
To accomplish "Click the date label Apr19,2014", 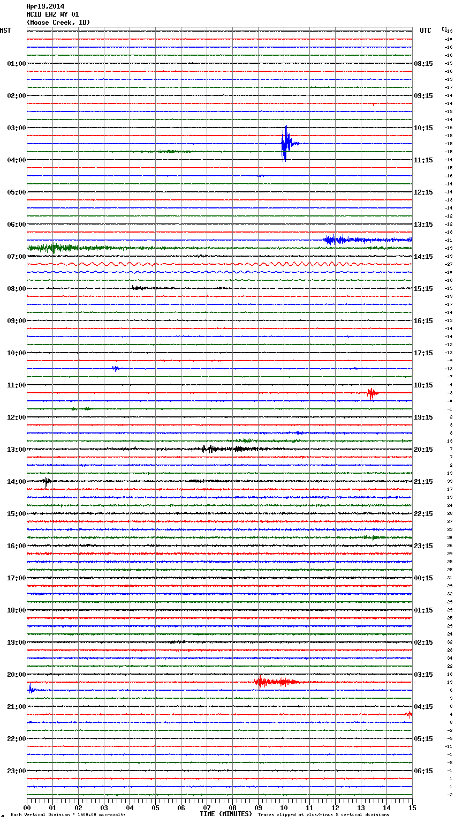I will [x=45, y=6].
